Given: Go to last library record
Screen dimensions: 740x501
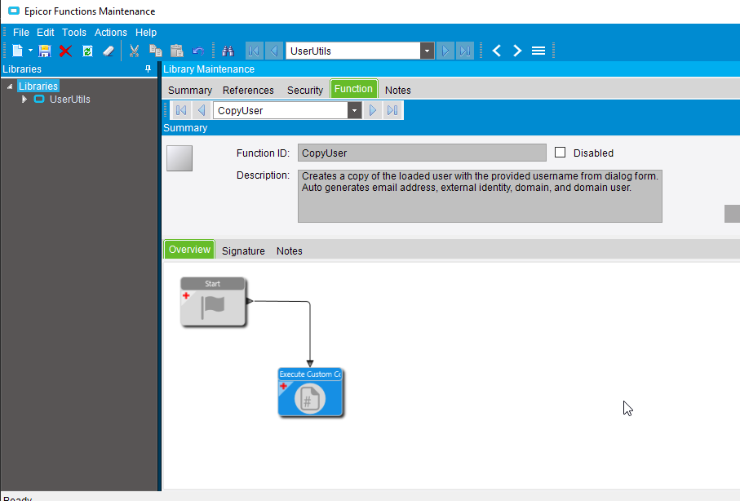Looking at the screenshot, I should click(465, 51).
